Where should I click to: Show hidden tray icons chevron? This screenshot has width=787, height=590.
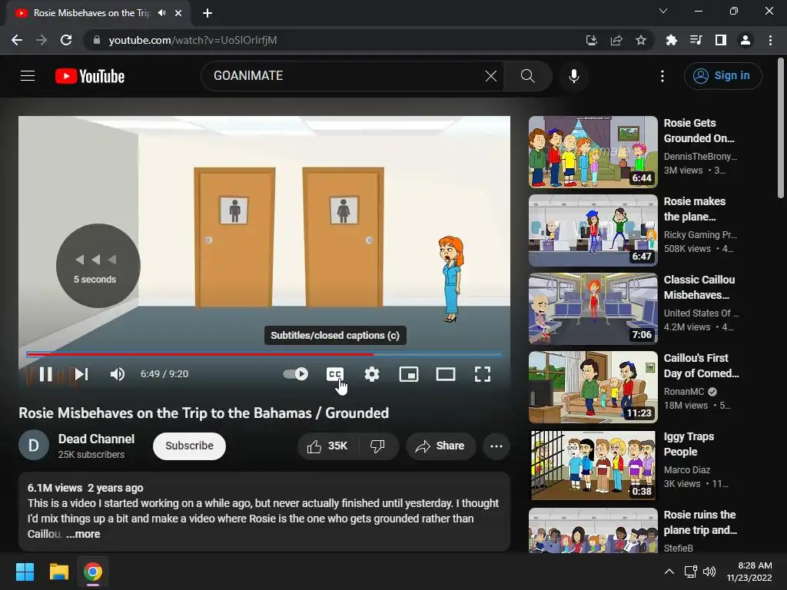coord(669,572)
